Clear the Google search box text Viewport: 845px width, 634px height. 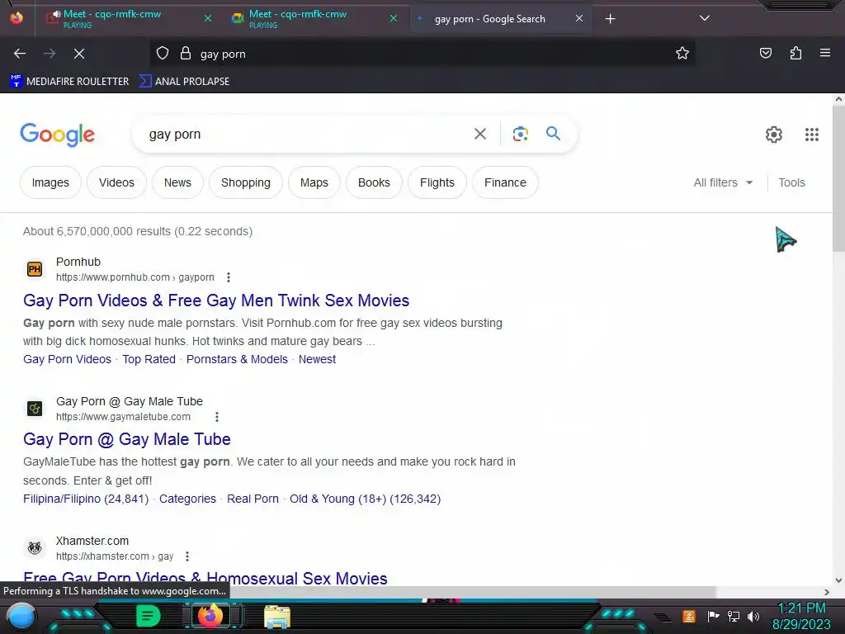click(x=479, y=134)
